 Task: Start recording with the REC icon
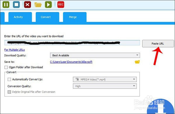pyautogui.click(x=61, y=5)
